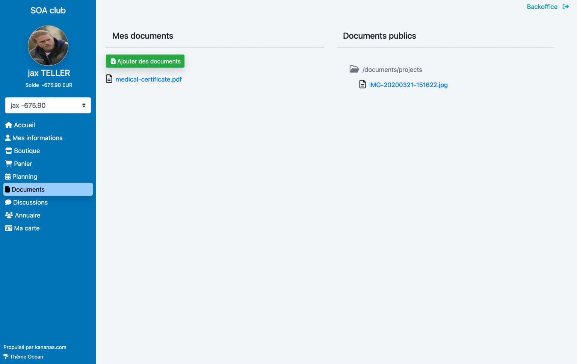Screen dimensions: 577x364
Task: Open the Mes informations menu item
Action: (37, 138)
